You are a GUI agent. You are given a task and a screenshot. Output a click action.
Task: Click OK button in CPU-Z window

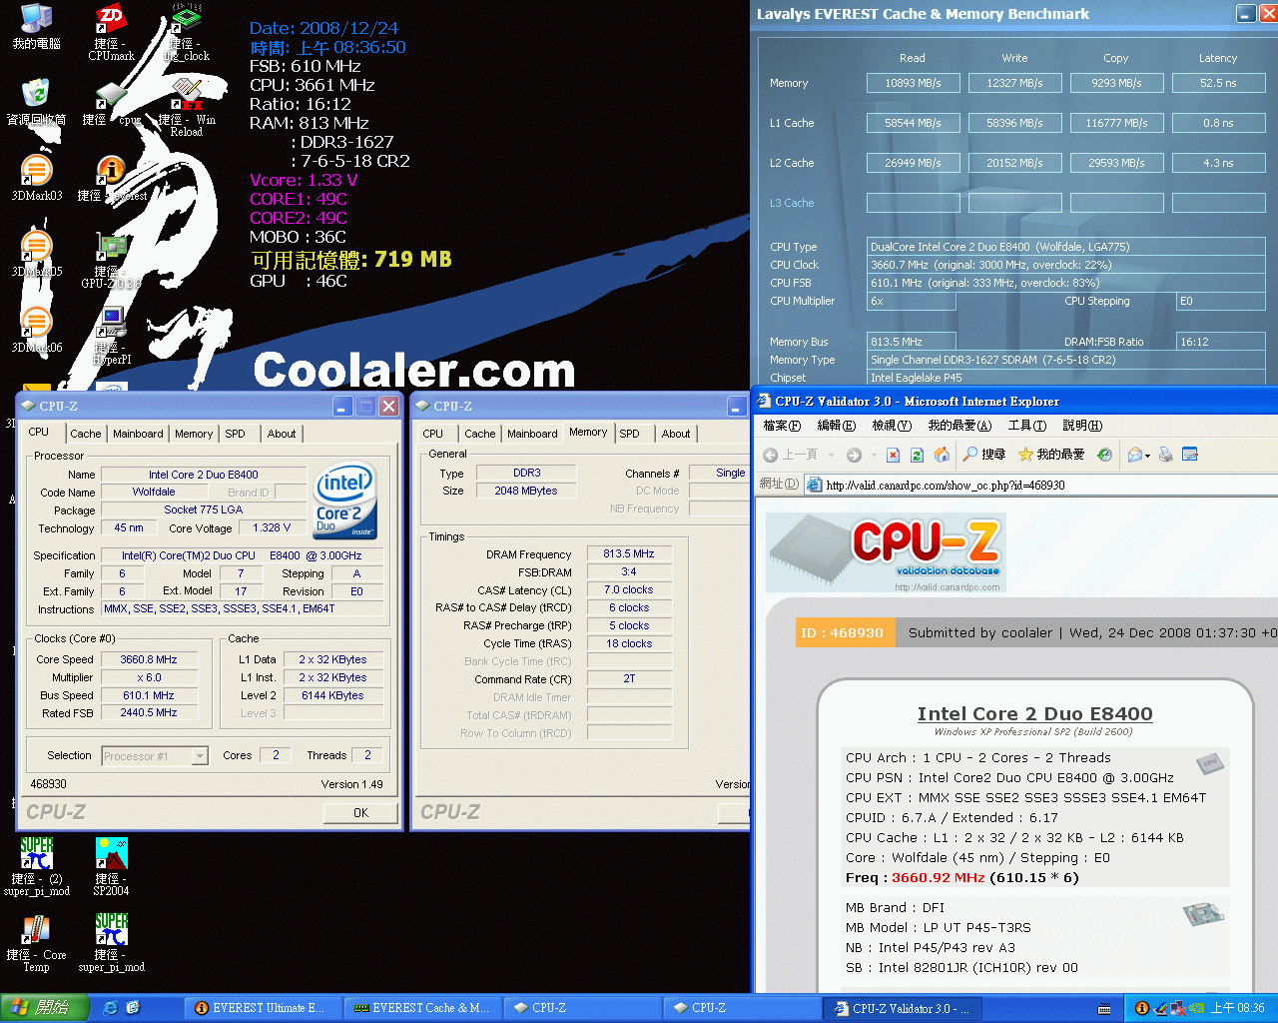coord(360,813)
